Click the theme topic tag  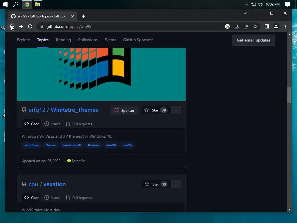tap(50, 145)
